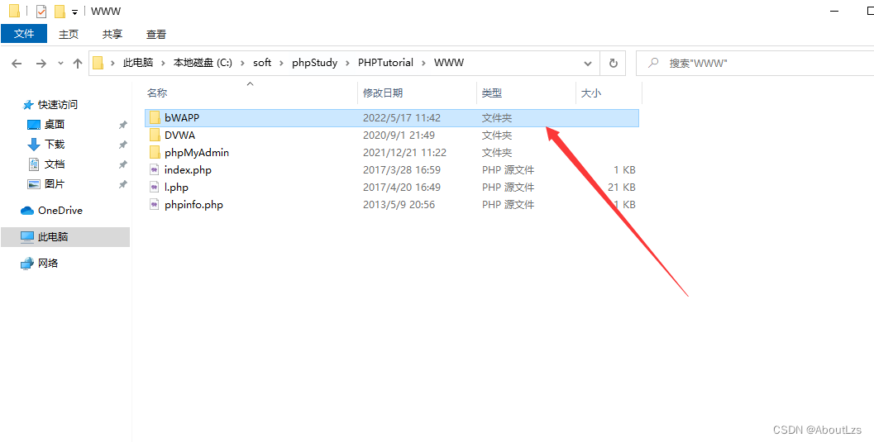Viewport: 874px width, 442px height.
Task: Select the index.php file icon
Action: 155,170
